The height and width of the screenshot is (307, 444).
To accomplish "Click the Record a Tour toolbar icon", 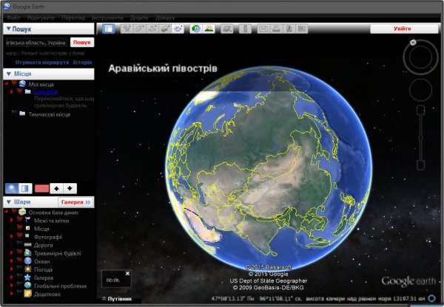I will 178,29.
